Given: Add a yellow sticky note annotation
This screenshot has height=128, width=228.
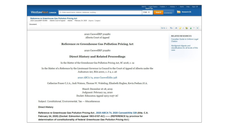Looking at the screenshot, I should coord(180,28).
